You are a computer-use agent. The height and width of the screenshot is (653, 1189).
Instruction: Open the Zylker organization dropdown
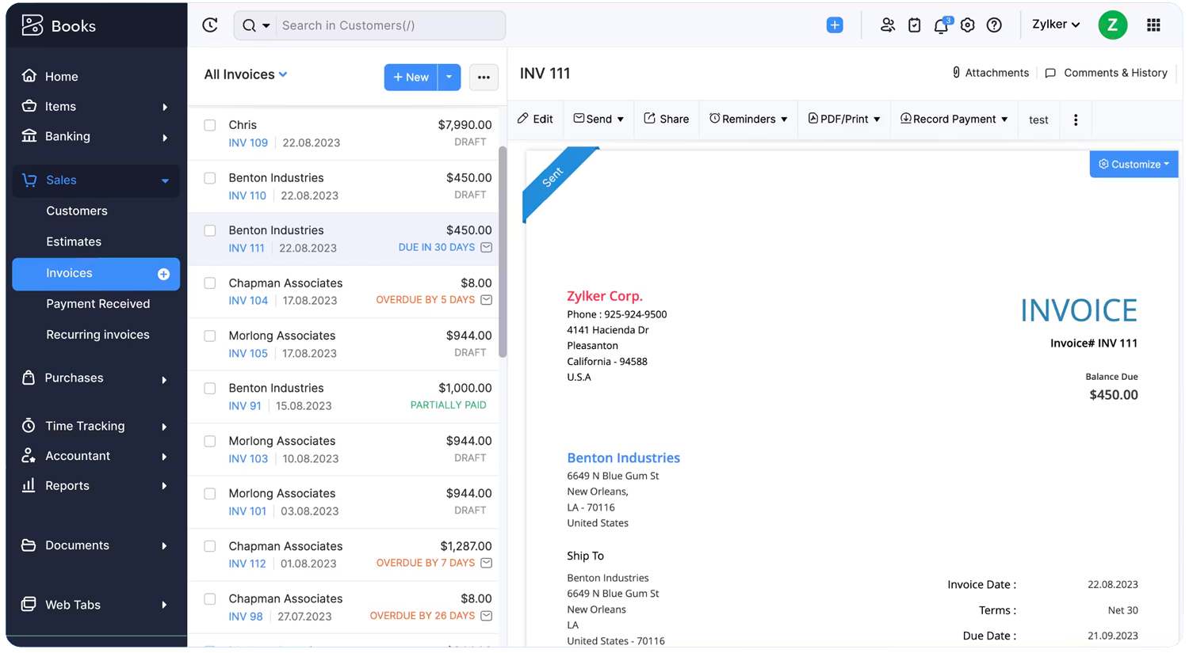(x=1056, y=25)
